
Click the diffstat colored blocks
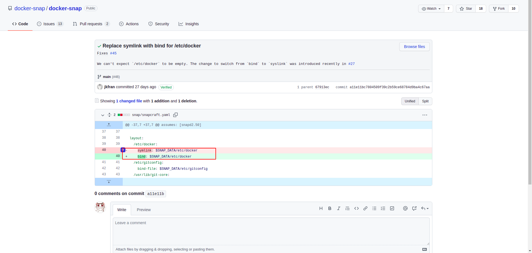[124, 115]
